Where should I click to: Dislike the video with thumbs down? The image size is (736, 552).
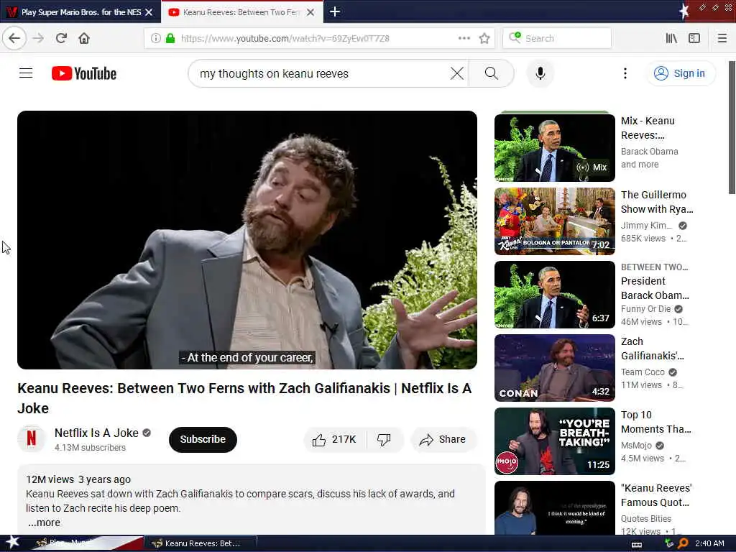(x=384, y=439)
